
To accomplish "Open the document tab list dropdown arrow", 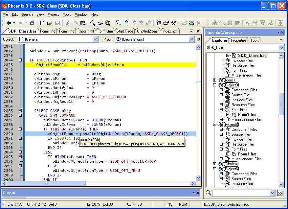I will [x=191, y=31].
